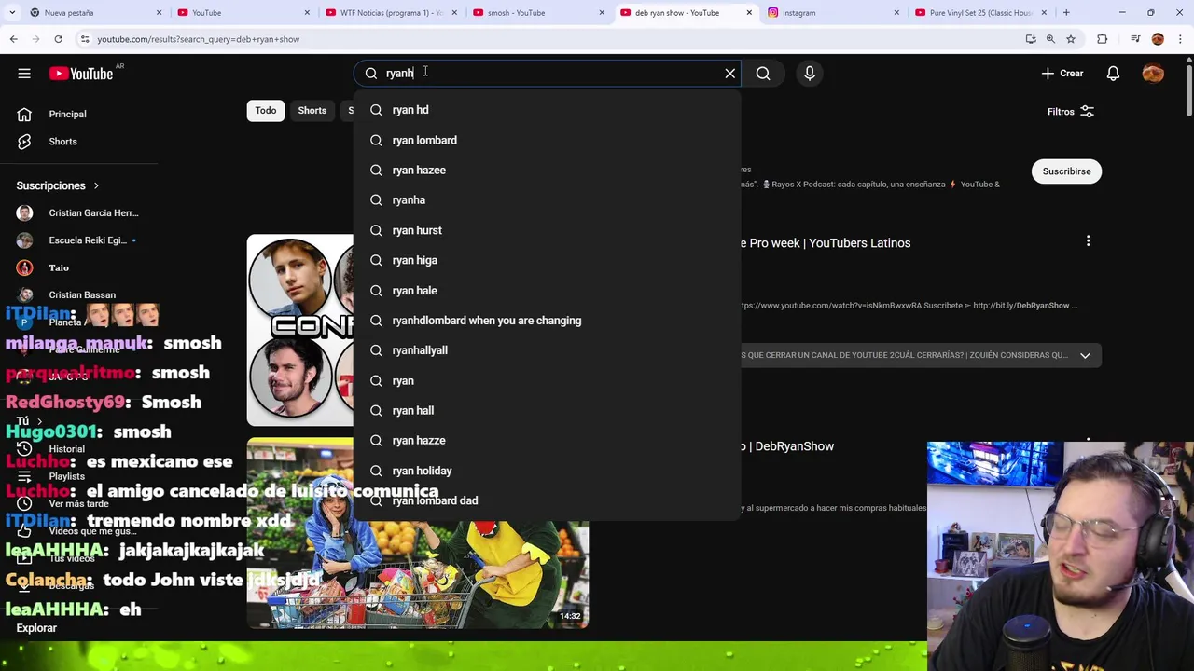Open the Pro week YouTubers Latinos title

tap(826, 243)
